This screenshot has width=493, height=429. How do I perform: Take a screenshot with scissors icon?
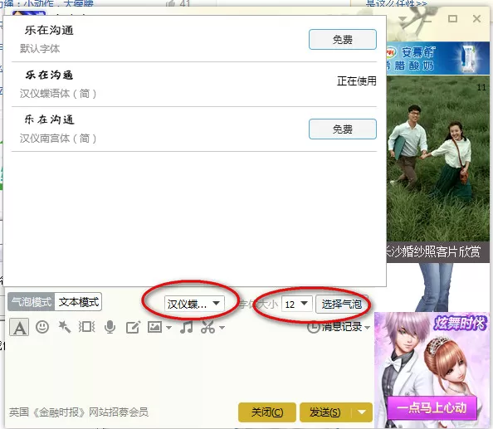tap(208, 327)
